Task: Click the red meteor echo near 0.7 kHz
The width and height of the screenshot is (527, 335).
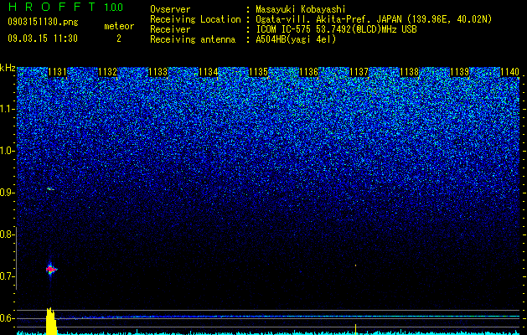Action: pos(51,269)
